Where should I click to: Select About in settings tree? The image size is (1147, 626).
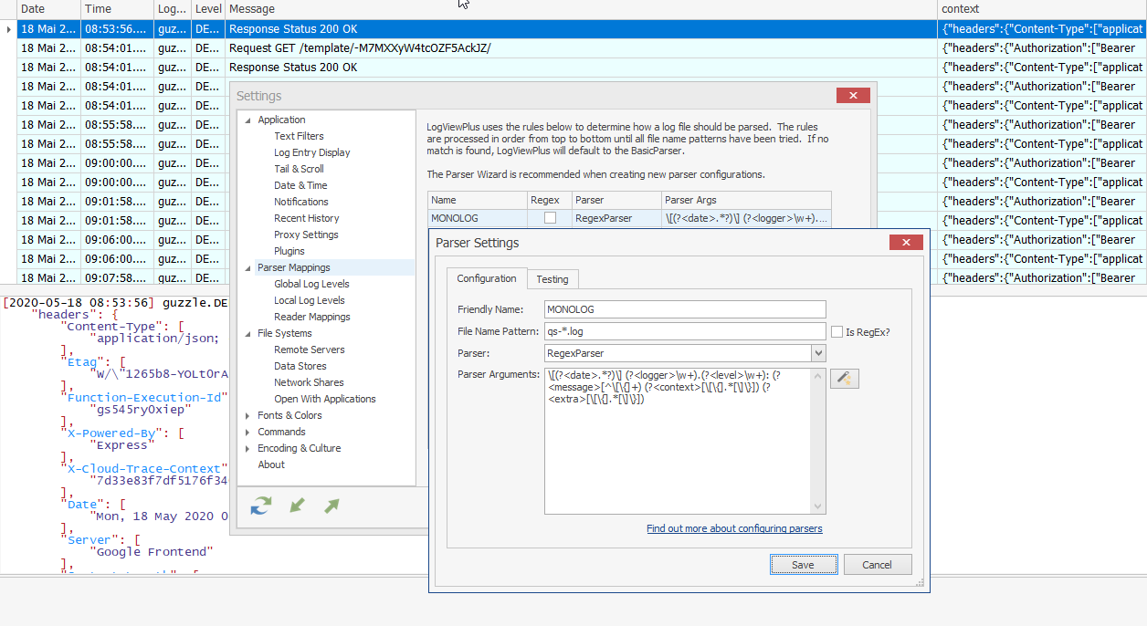[x=271, y=464]
